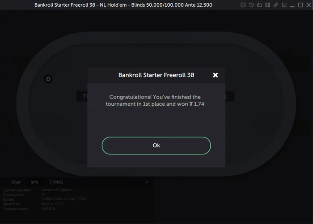Minimize the poker table window
Screen dimensions: 313x224
click(x=292, y=5)
